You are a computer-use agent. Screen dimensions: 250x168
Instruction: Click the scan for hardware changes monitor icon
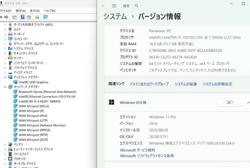point(45,17)
